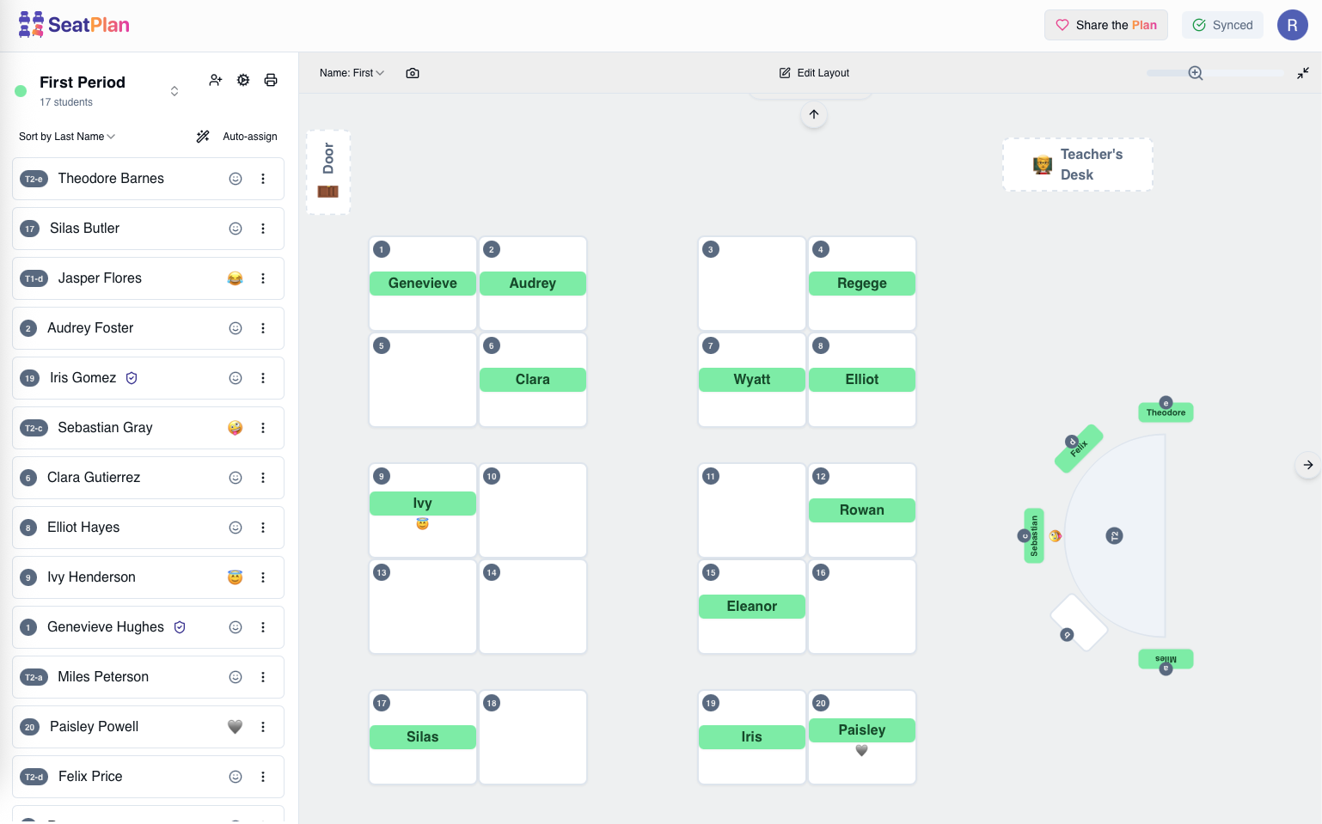Click the print icon for the seating plan

click(x=271, y=80)
